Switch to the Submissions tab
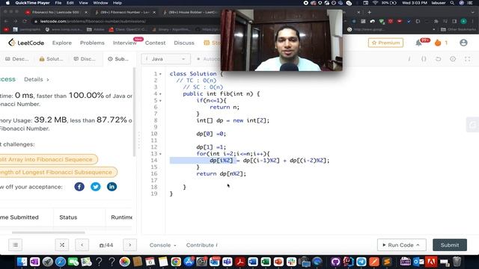Image resolution: width=479 pixels, height=269 pixels. (118, 59)
